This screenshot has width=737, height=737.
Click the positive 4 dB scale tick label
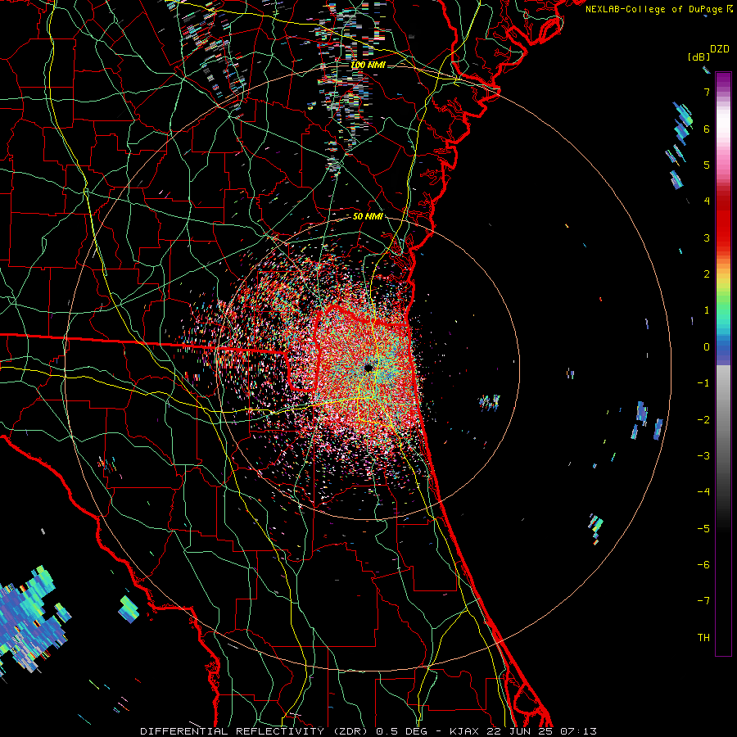coord(707,201)
